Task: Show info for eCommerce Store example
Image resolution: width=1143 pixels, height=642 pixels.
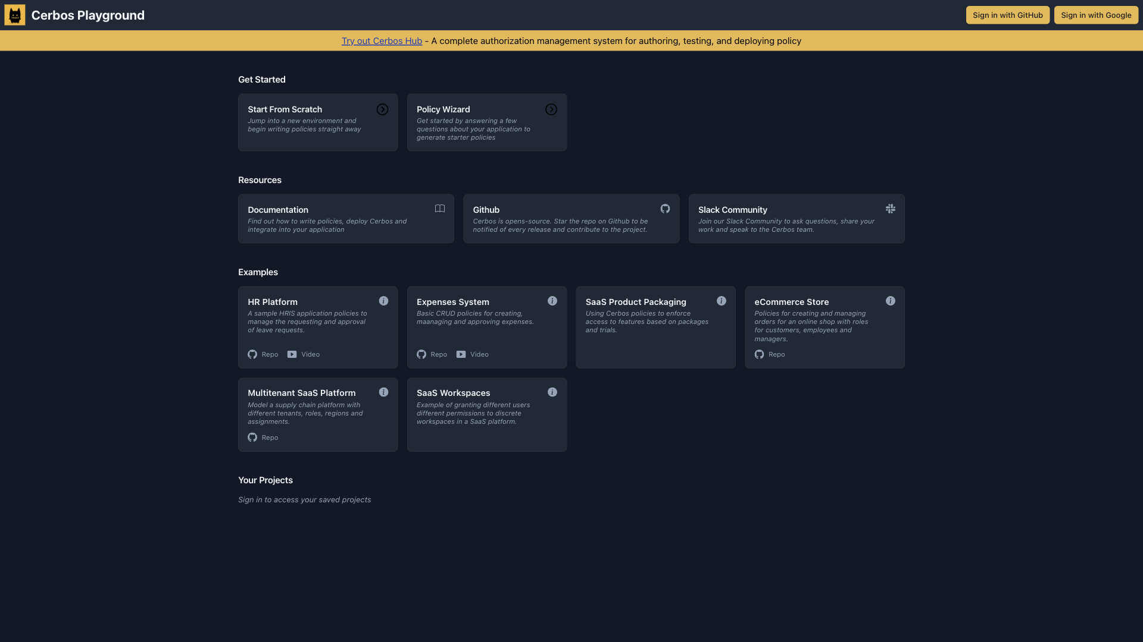Action: click(x=891, y=301)
